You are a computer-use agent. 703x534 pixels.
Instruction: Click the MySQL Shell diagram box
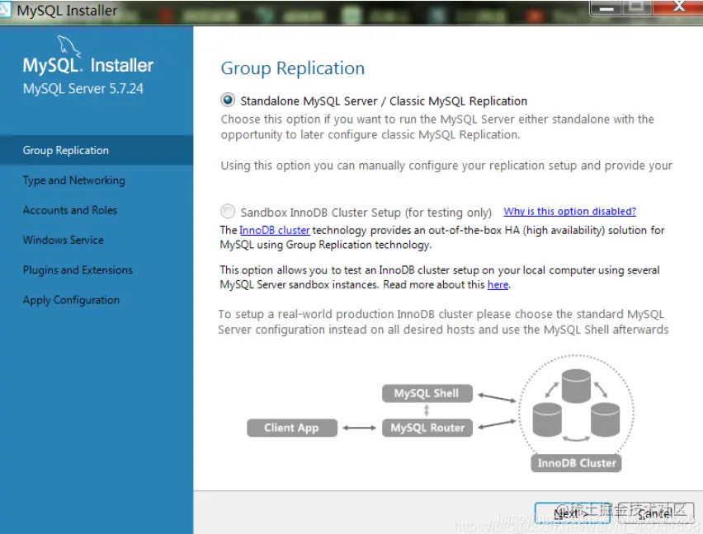pyautogui.click(x=427, y=393)
